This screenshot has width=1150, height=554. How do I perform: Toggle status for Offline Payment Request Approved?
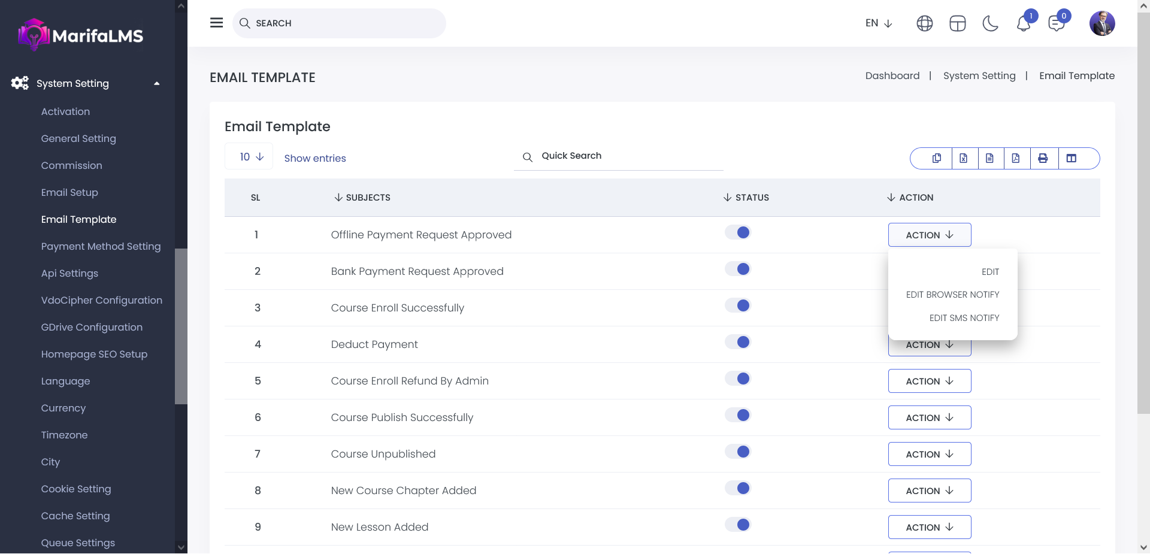[x=738, y=232]
